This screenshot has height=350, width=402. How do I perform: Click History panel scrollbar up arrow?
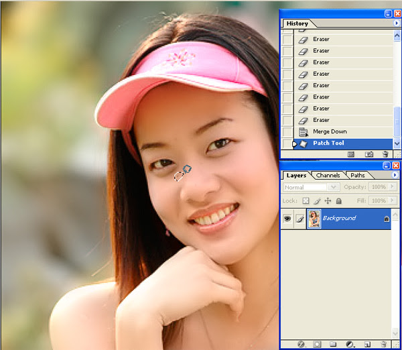397,35
